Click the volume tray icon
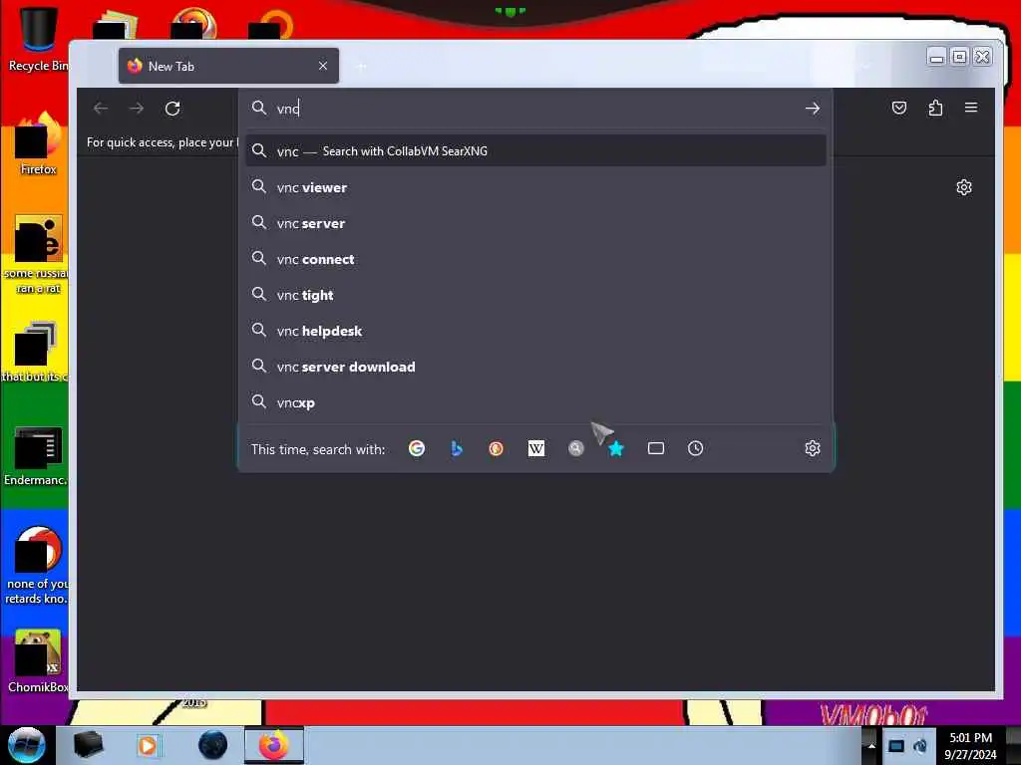Screen dimensions: 1021x765 (919, 745)
